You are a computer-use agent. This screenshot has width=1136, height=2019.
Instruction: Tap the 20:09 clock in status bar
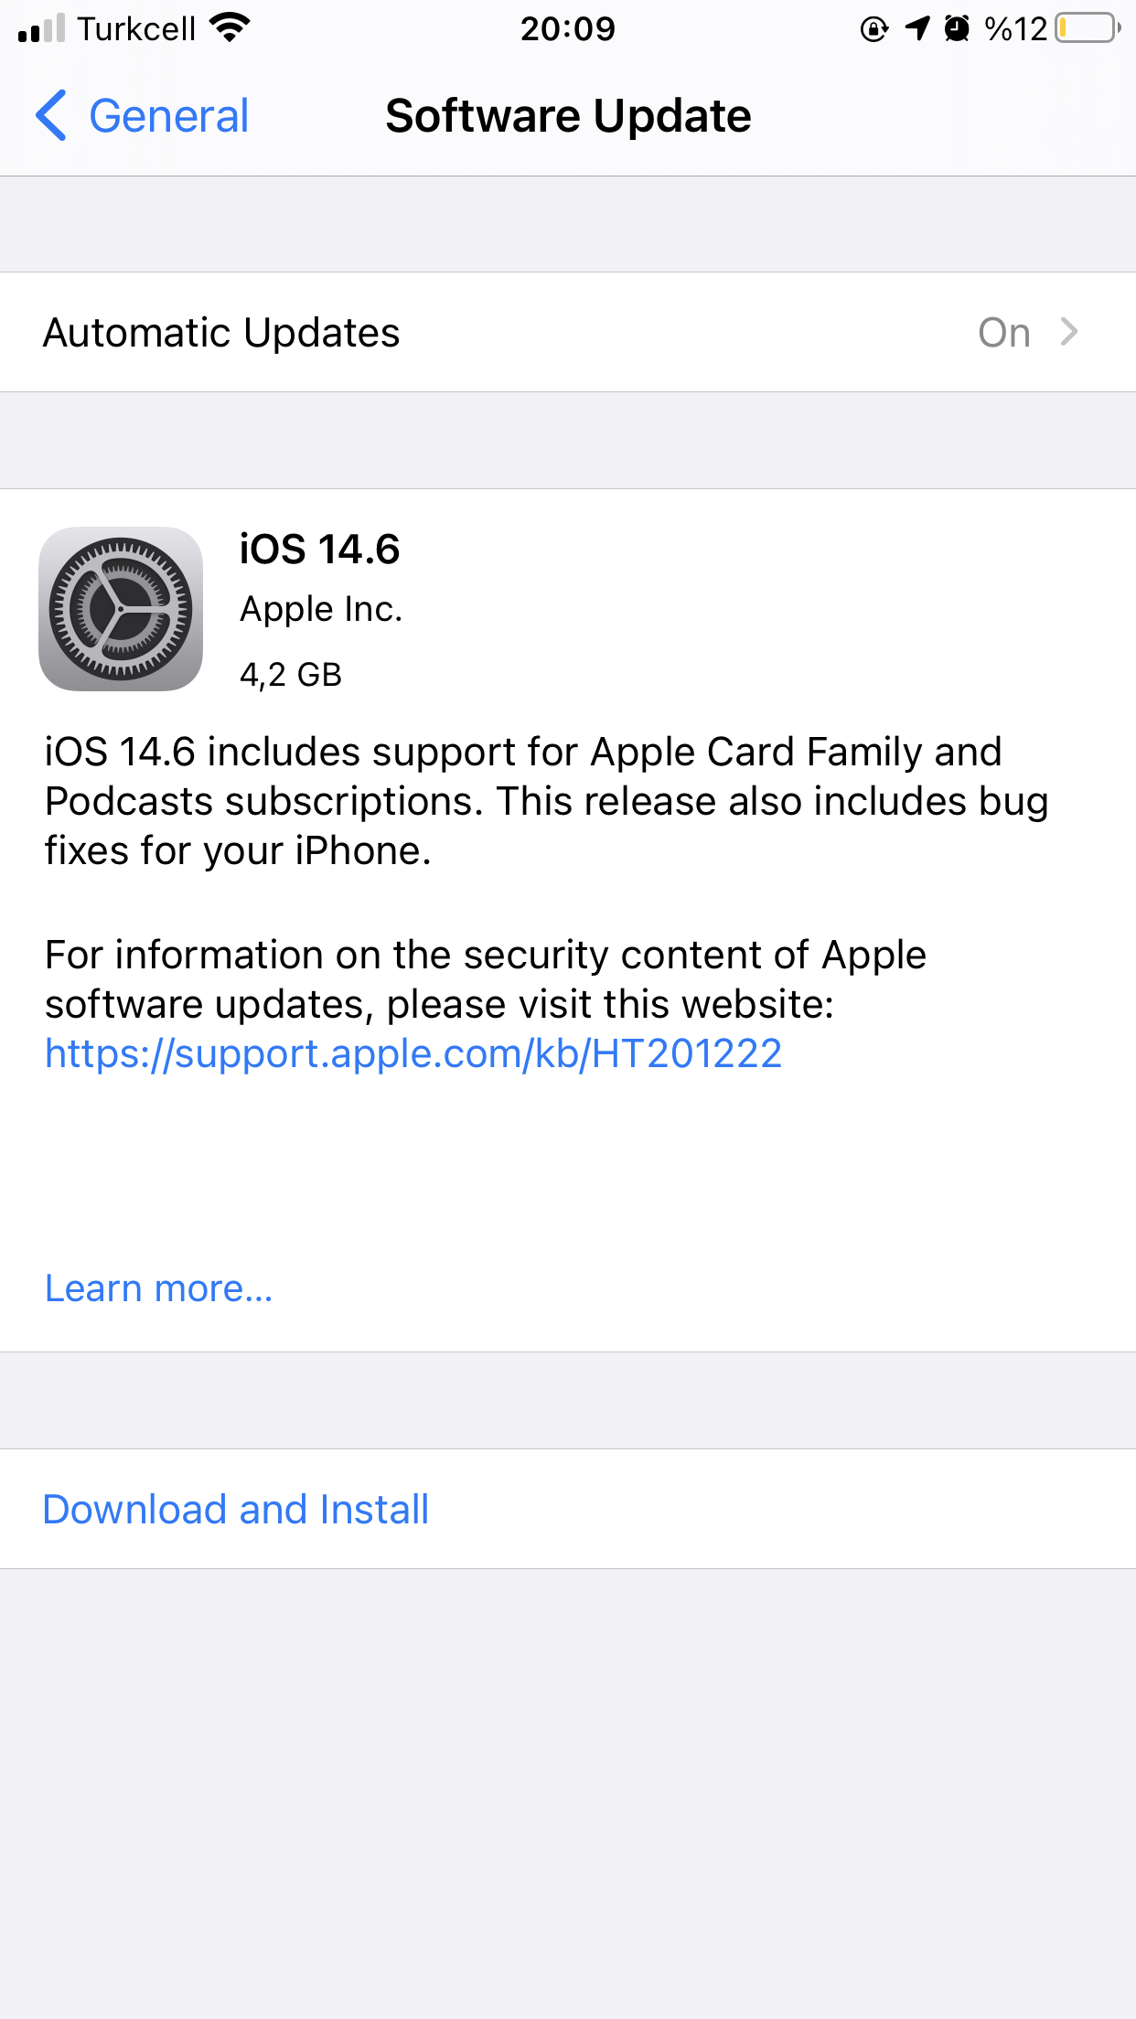pyautogui.click(x=568, y=29)
